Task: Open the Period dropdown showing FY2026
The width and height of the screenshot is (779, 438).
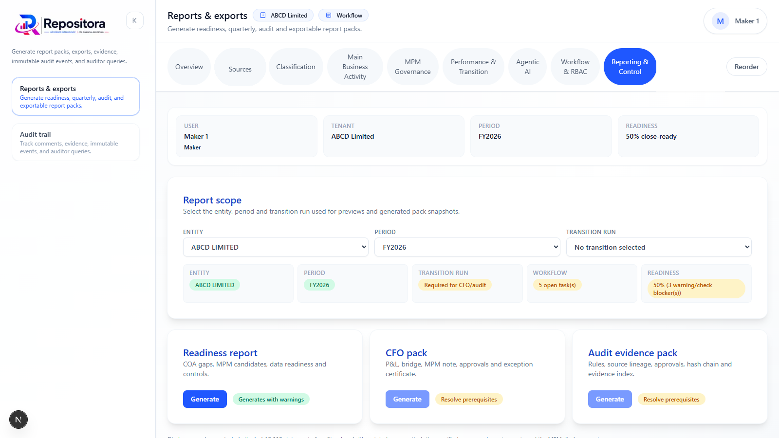Action: click(467, 247)
